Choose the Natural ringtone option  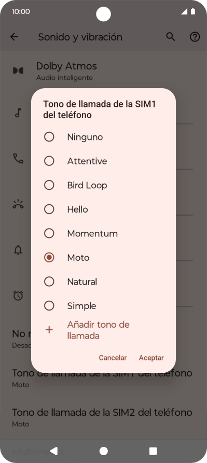(x=103, y=282)
